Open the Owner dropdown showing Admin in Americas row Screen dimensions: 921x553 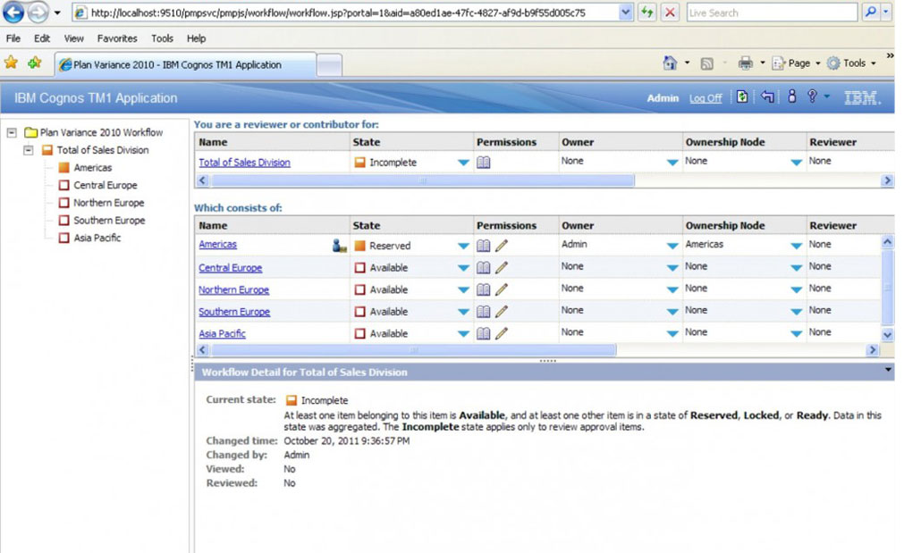point(672,246)
